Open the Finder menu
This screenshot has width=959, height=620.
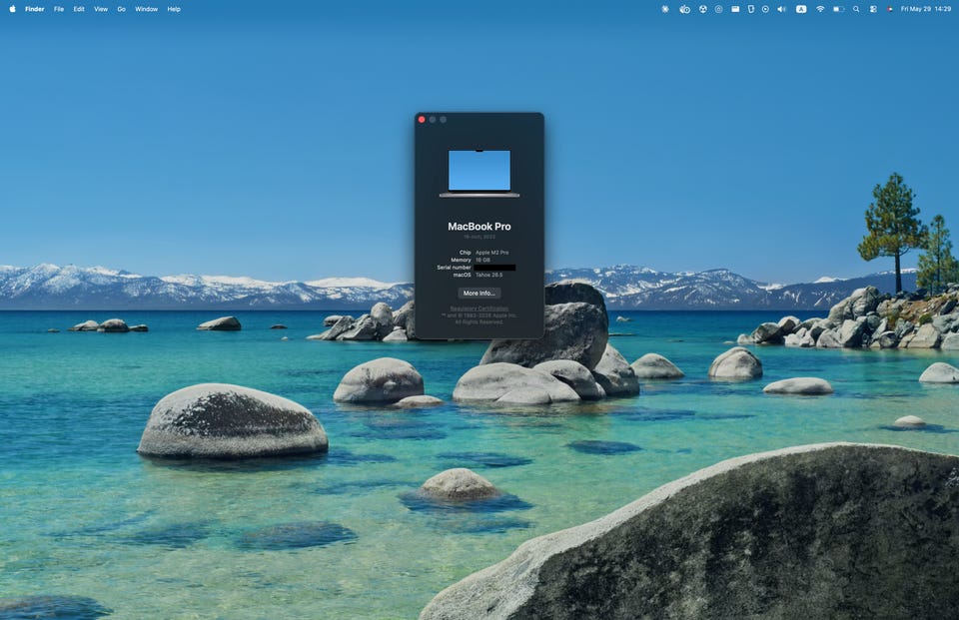34,9
